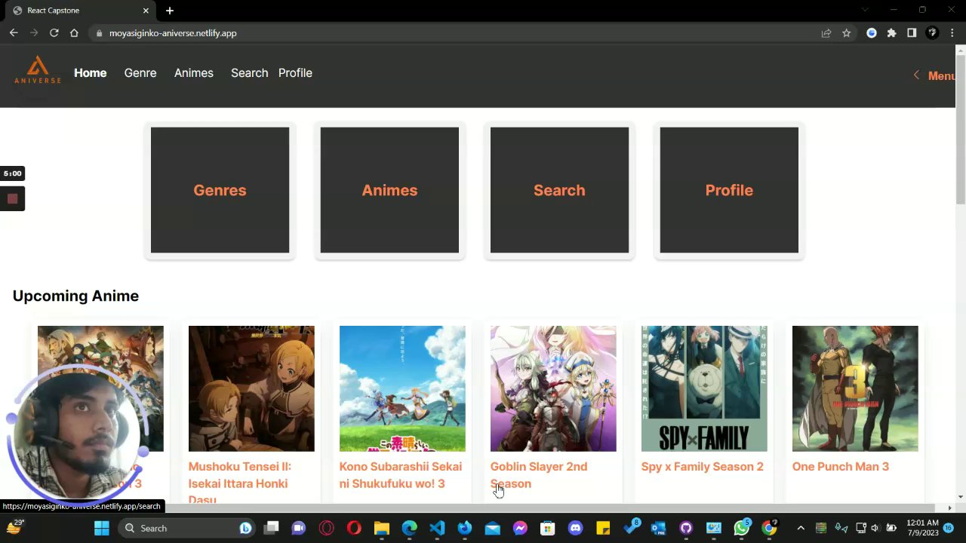Open Chrome's three-dot menu
Image resolution: width=966 pixels, height=543 pixels.
coord(952,33)
